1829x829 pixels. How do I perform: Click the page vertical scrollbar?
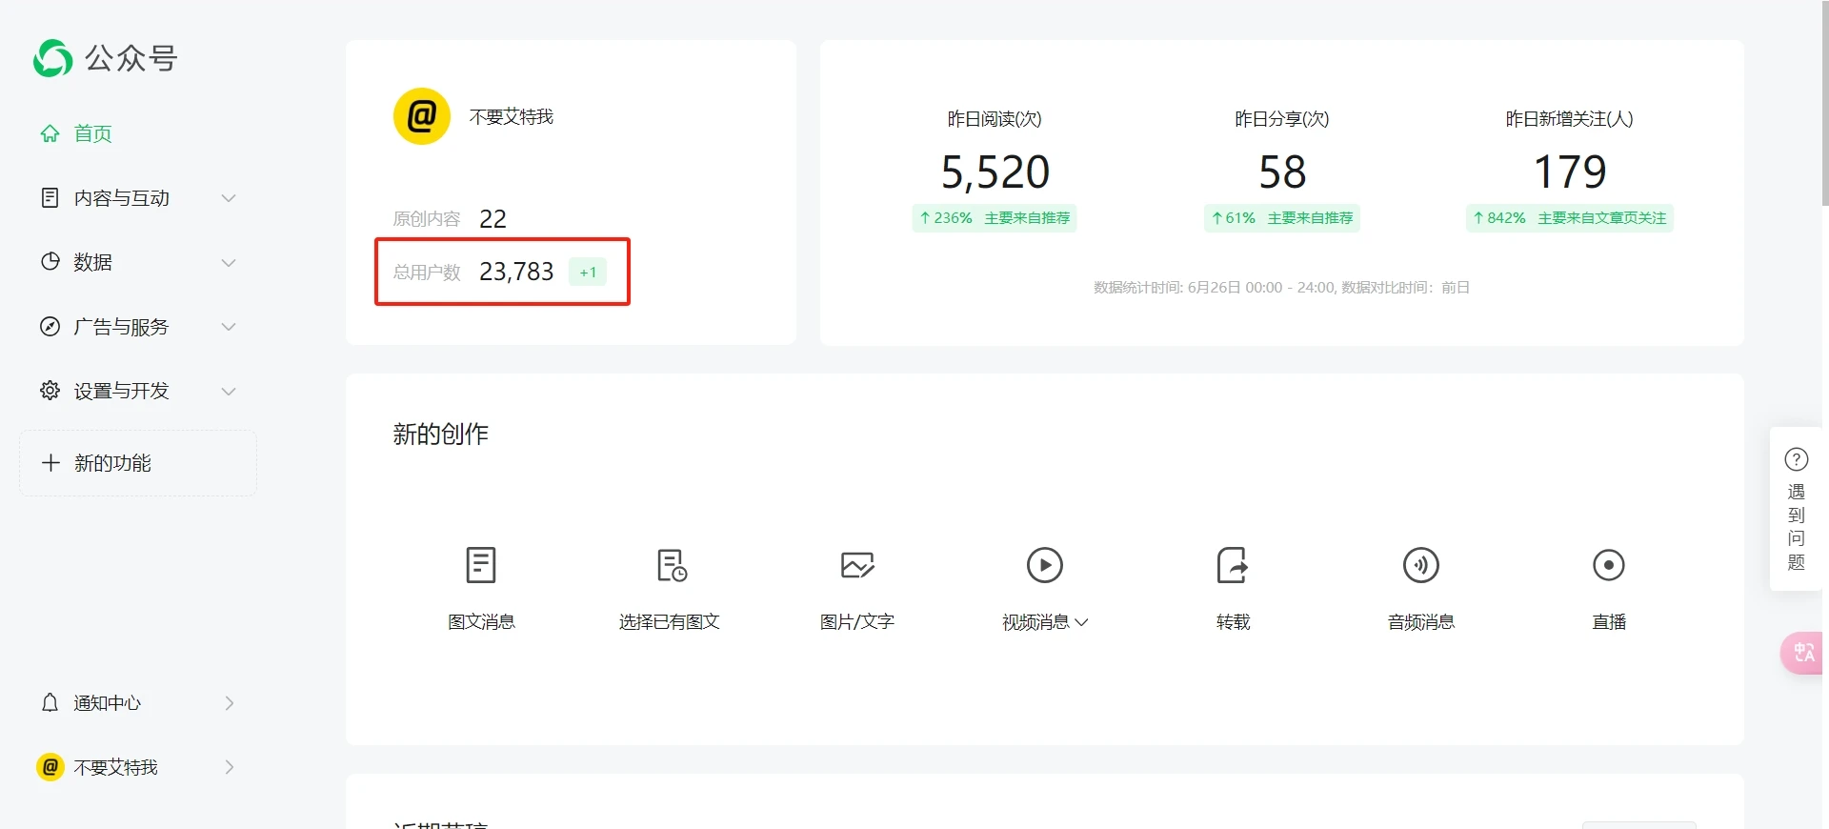1824,105
